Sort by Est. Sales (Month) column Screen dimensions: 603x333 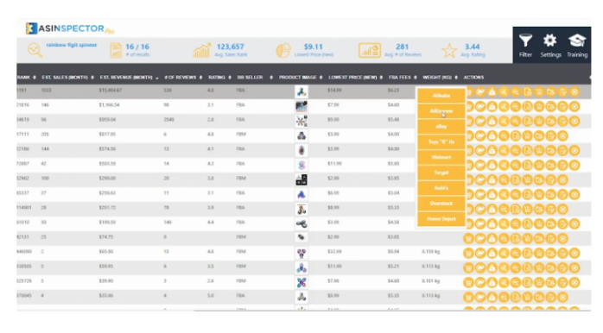point(67,77)
